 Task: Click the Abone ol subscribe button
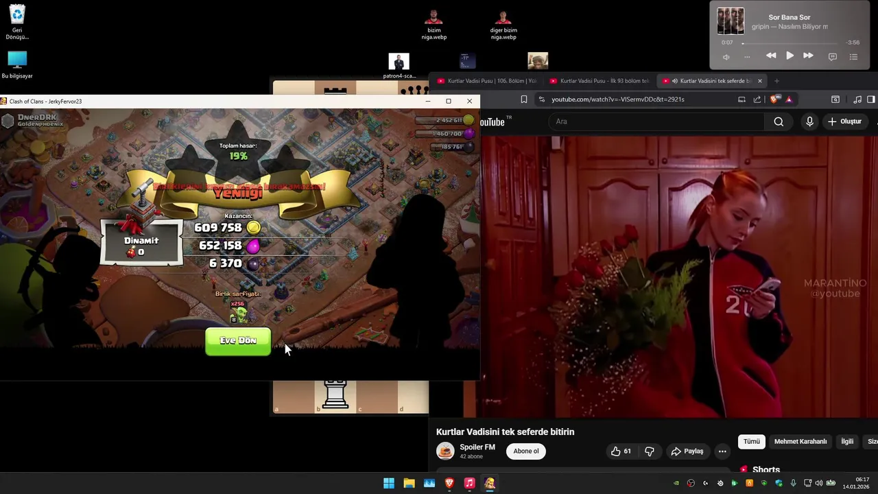point(526,451)
